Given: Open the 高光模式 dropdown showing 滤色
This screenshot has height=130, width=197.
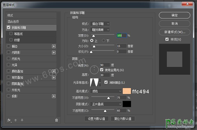Looking at the screenshot, I should (106, 91).
